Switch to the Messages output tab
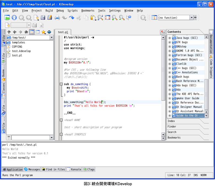 pos(32,169)
